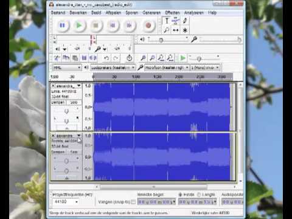Click the playback speed slider knob
This screenshot has height=219, width=292.
(x=199, y=59)
